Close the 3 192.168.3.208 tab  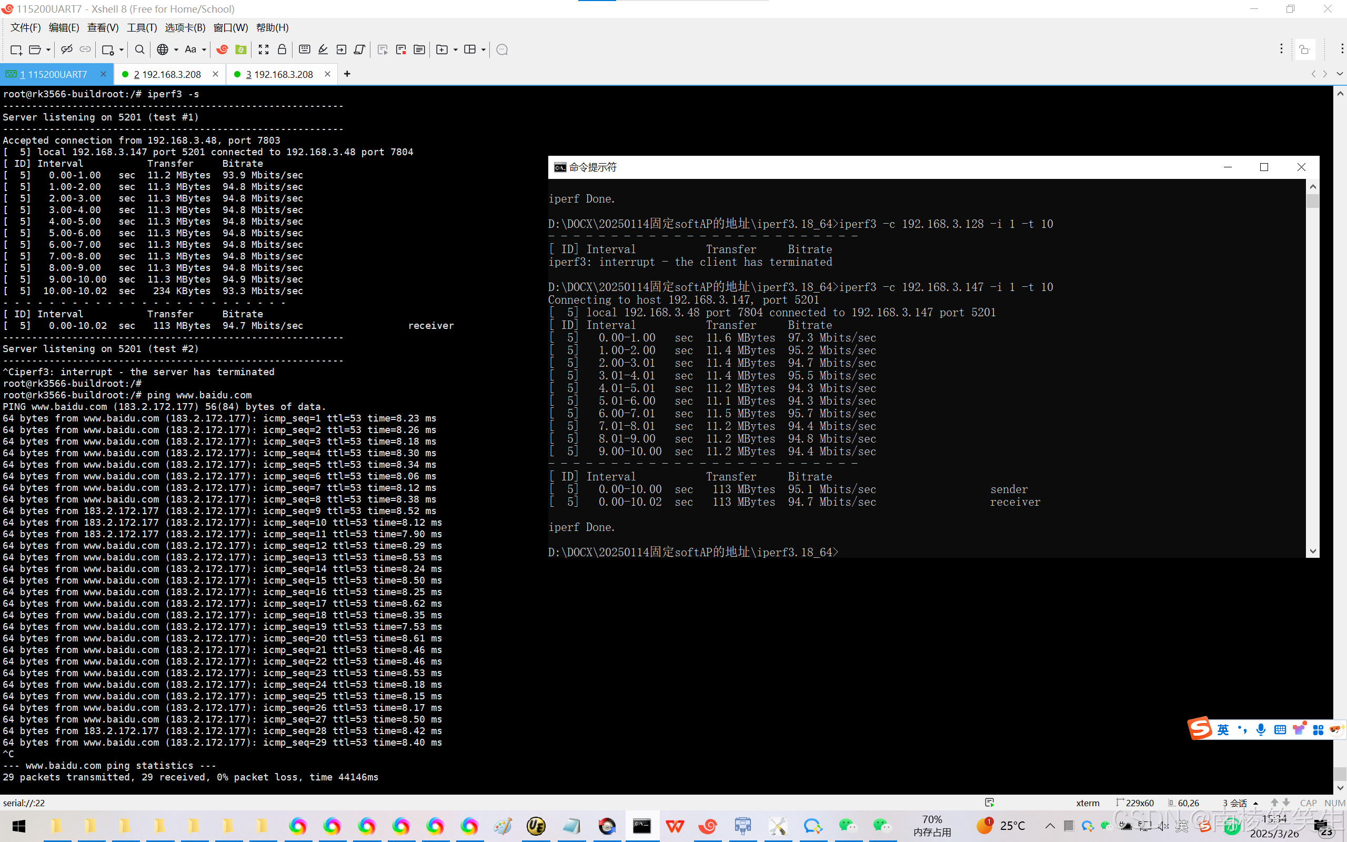(x=327, y=74)
